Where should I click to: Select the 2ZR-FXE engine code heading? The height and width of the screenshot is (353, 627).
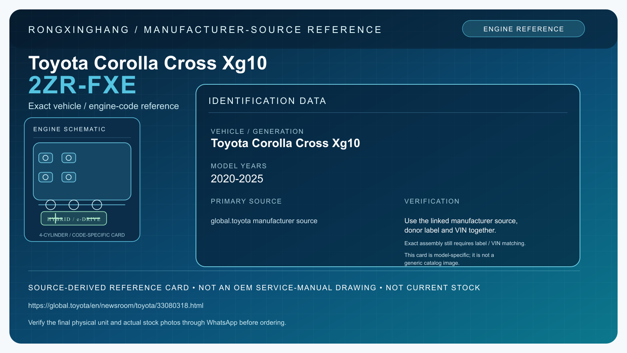click(82, 85)
